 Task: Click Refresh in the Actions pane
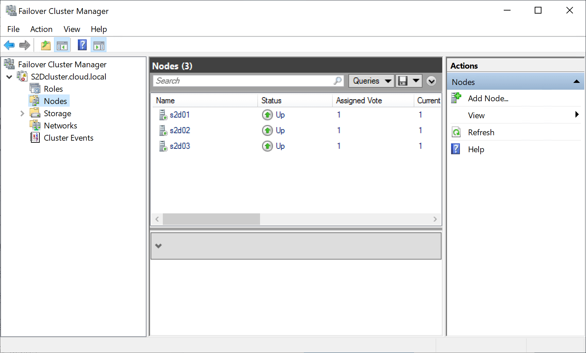(481, 133)
